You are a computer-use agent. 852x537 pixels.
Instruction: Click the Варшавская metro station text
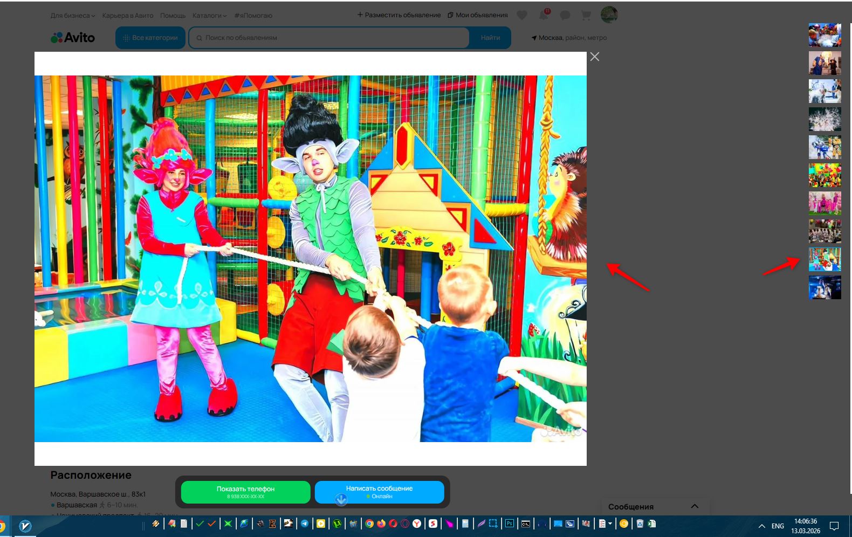77,505
